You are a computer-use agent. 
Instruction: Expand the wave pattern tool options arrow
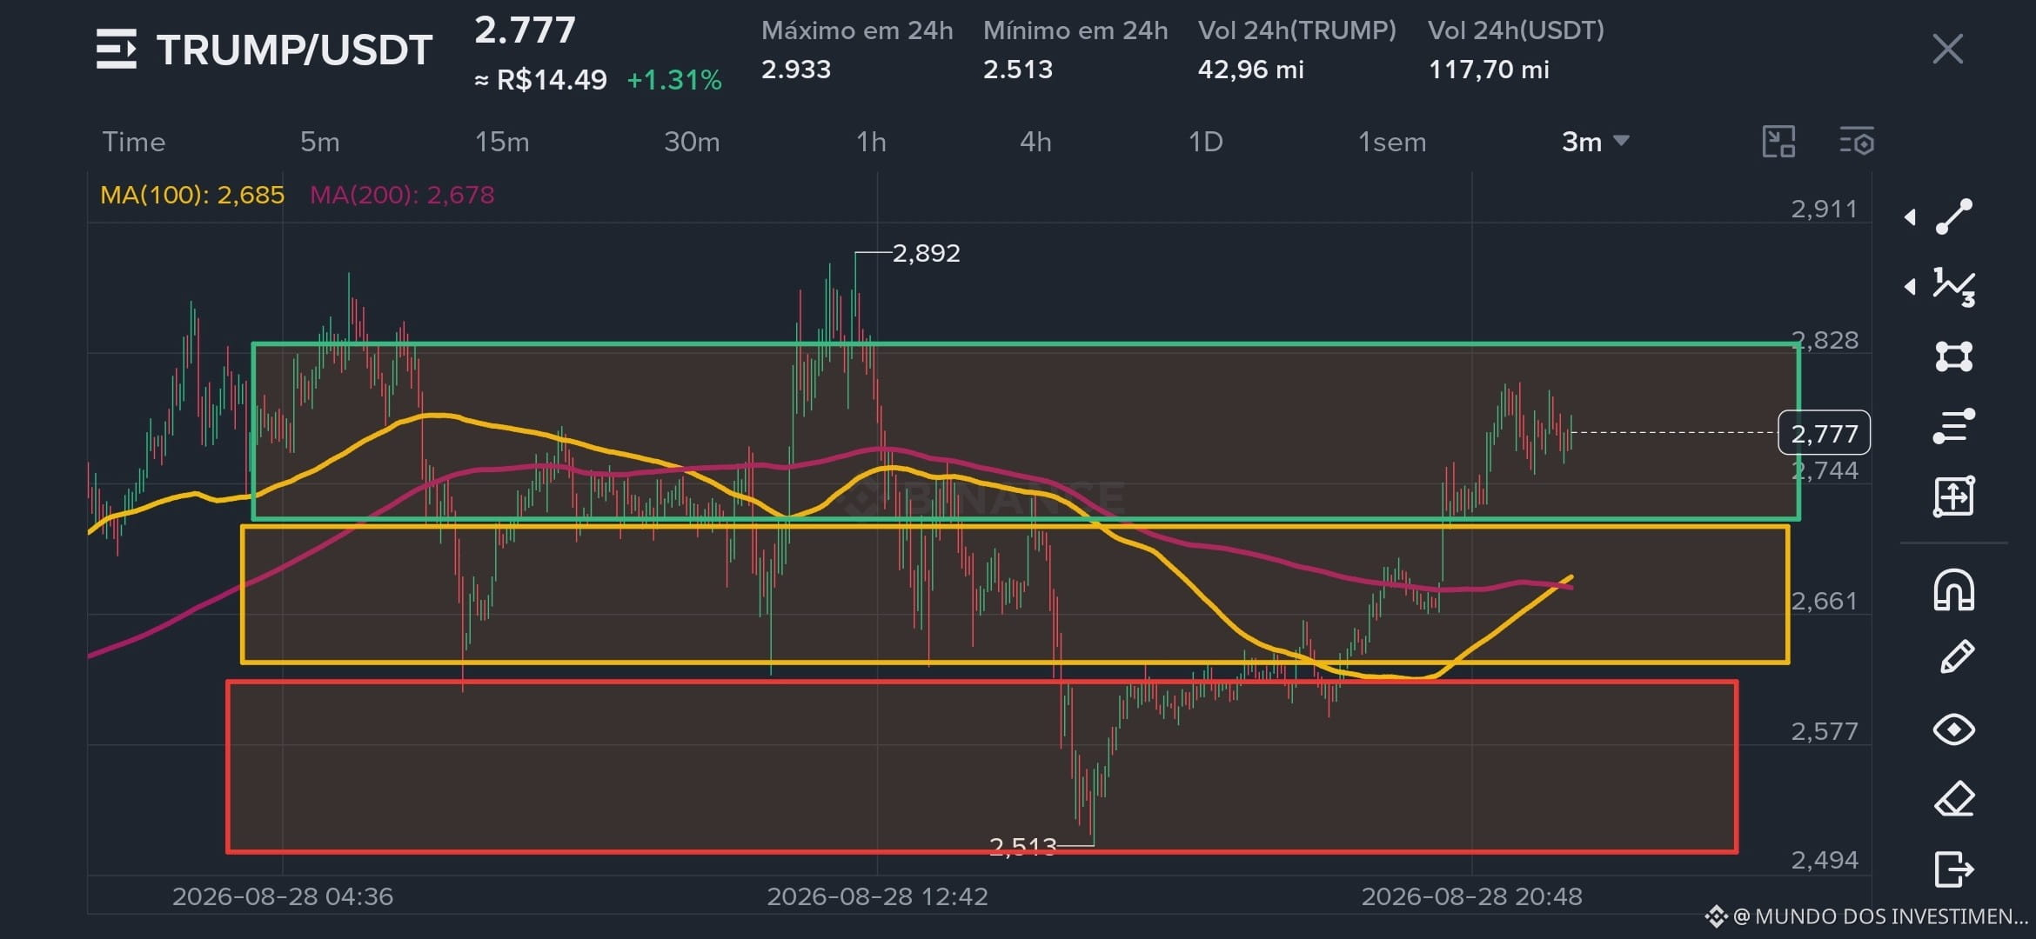tap(1910, 286)
